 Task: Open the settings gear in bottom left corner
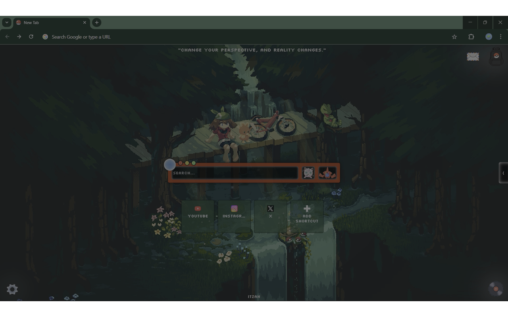[x=12, y=289]
